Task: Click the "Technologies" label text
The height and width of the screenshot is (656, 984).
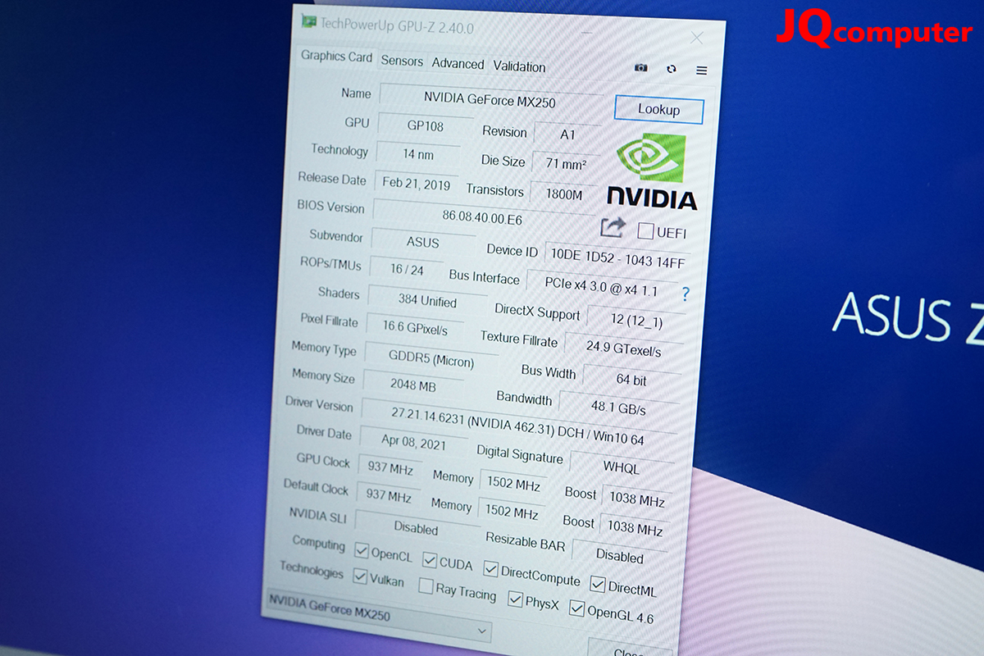Action: (311, 569)
